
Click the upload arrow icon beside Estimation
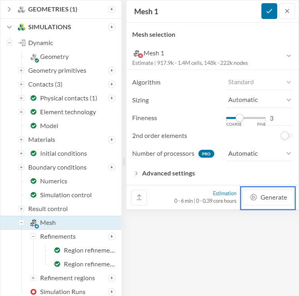pos(139,198)
